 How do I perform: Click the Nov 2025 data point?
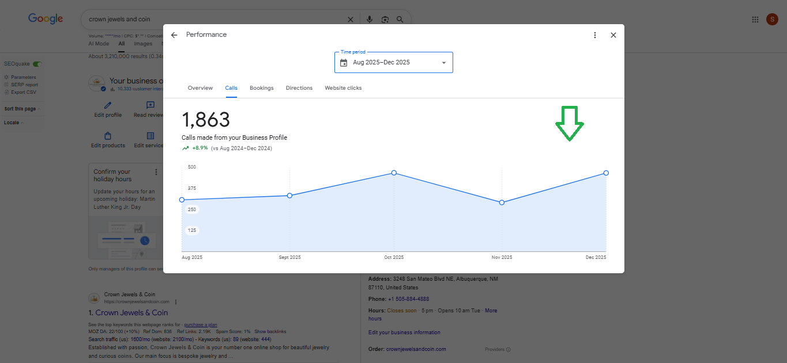pyautogui.click(x=502, y=202)
